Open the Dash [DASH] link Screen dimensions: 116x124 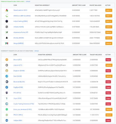click(18, 76)
